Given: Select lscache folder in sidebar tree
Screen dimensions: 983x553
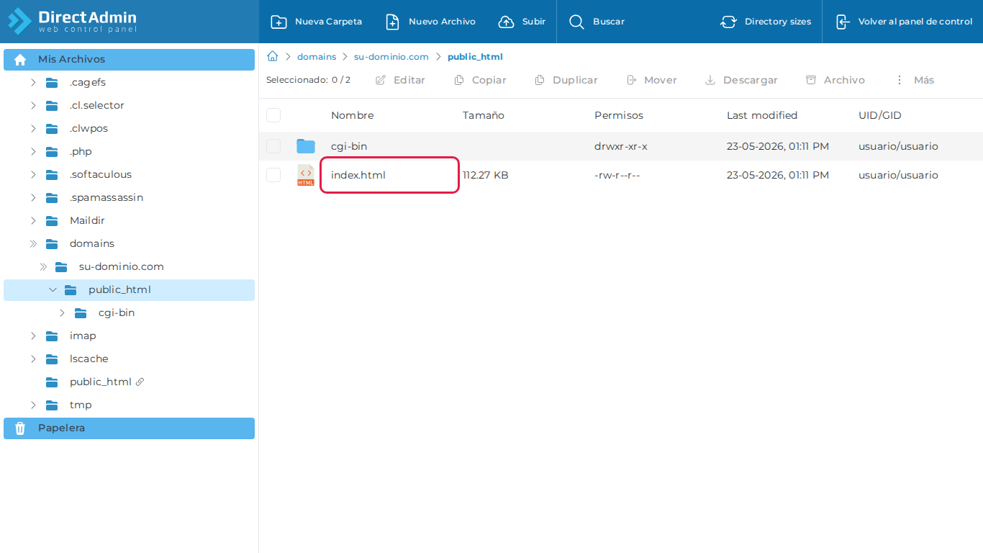Looking at the screenshot, I should pyautogui.click(x=89, y=359).
